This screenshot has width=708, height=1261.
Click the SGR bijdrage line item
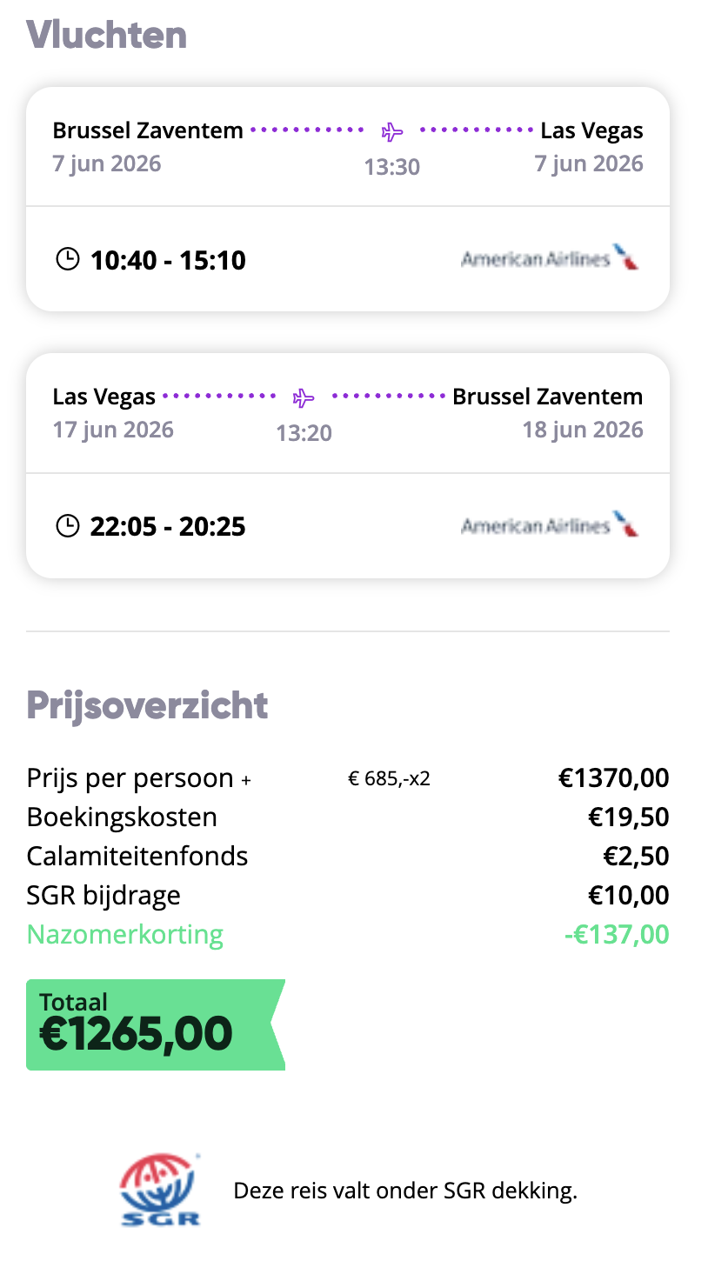pos(104,896)
